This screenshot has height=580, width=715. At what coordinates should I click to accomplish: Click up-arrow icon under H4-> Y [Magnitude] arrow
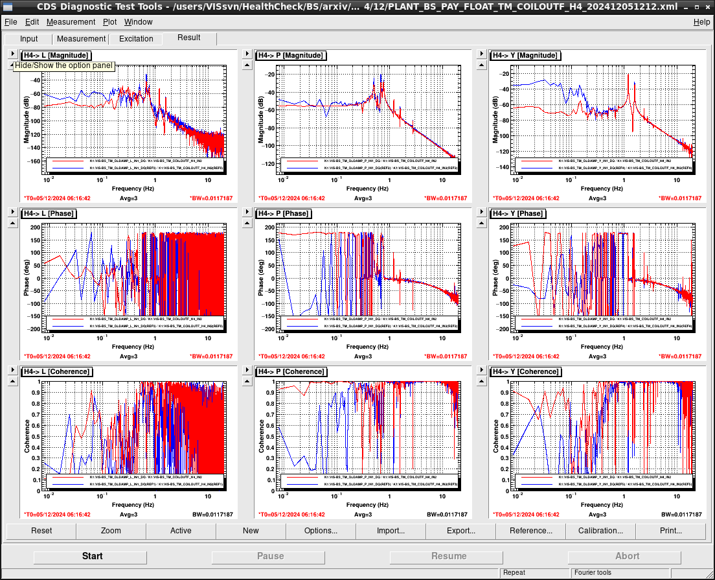pyautogui.click(x=482, y=65)
